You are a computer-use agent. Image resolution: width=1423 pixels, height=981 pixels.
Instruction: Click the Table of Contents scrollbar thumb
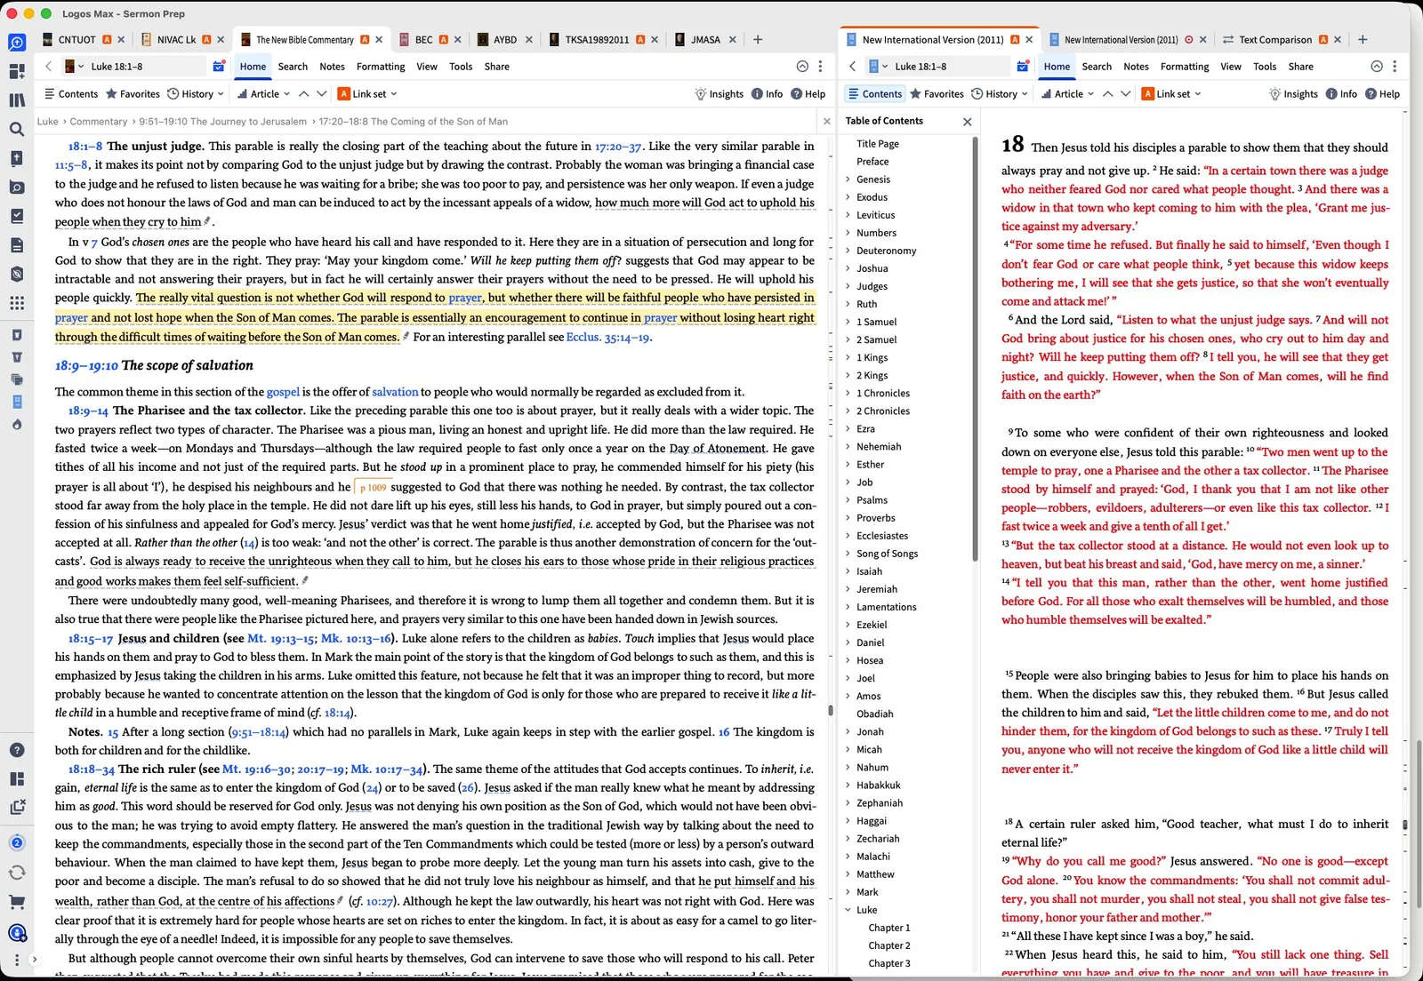tap(975, 348)
